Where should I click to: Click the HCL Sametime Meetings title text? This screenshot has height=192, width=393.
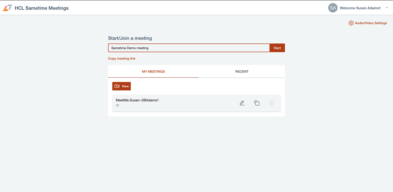click(x=41, y=8)
